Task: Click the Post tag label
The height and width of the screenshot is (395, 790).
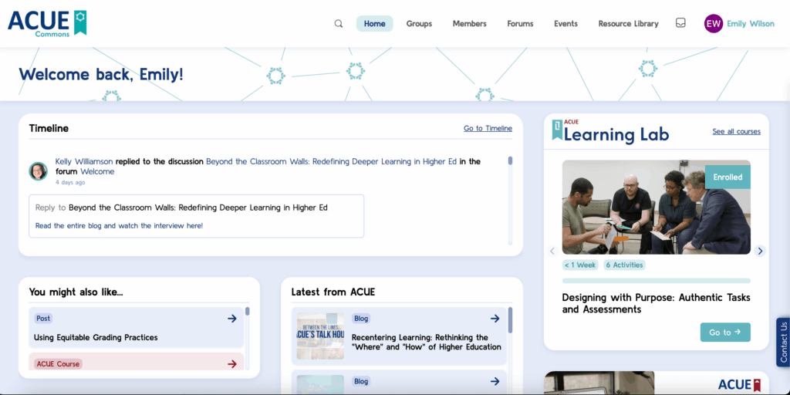Action: point(43,319)
